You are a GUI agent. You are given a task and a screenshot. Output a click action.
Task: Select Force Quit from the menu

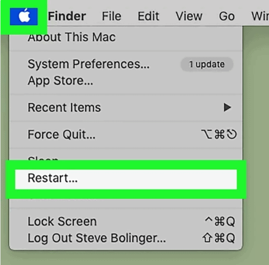62,135
